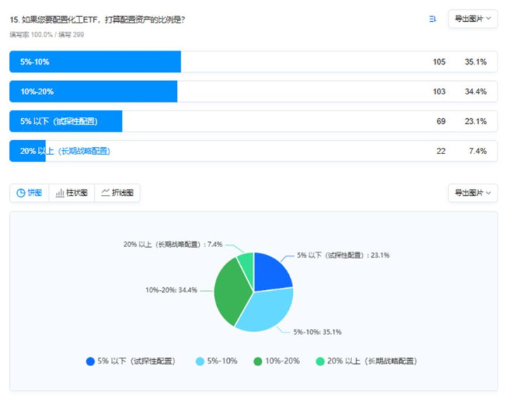Toggle the 20% 以上 legend dot
The height and width of the screenshot is (402, 506).
coord(320,361)
